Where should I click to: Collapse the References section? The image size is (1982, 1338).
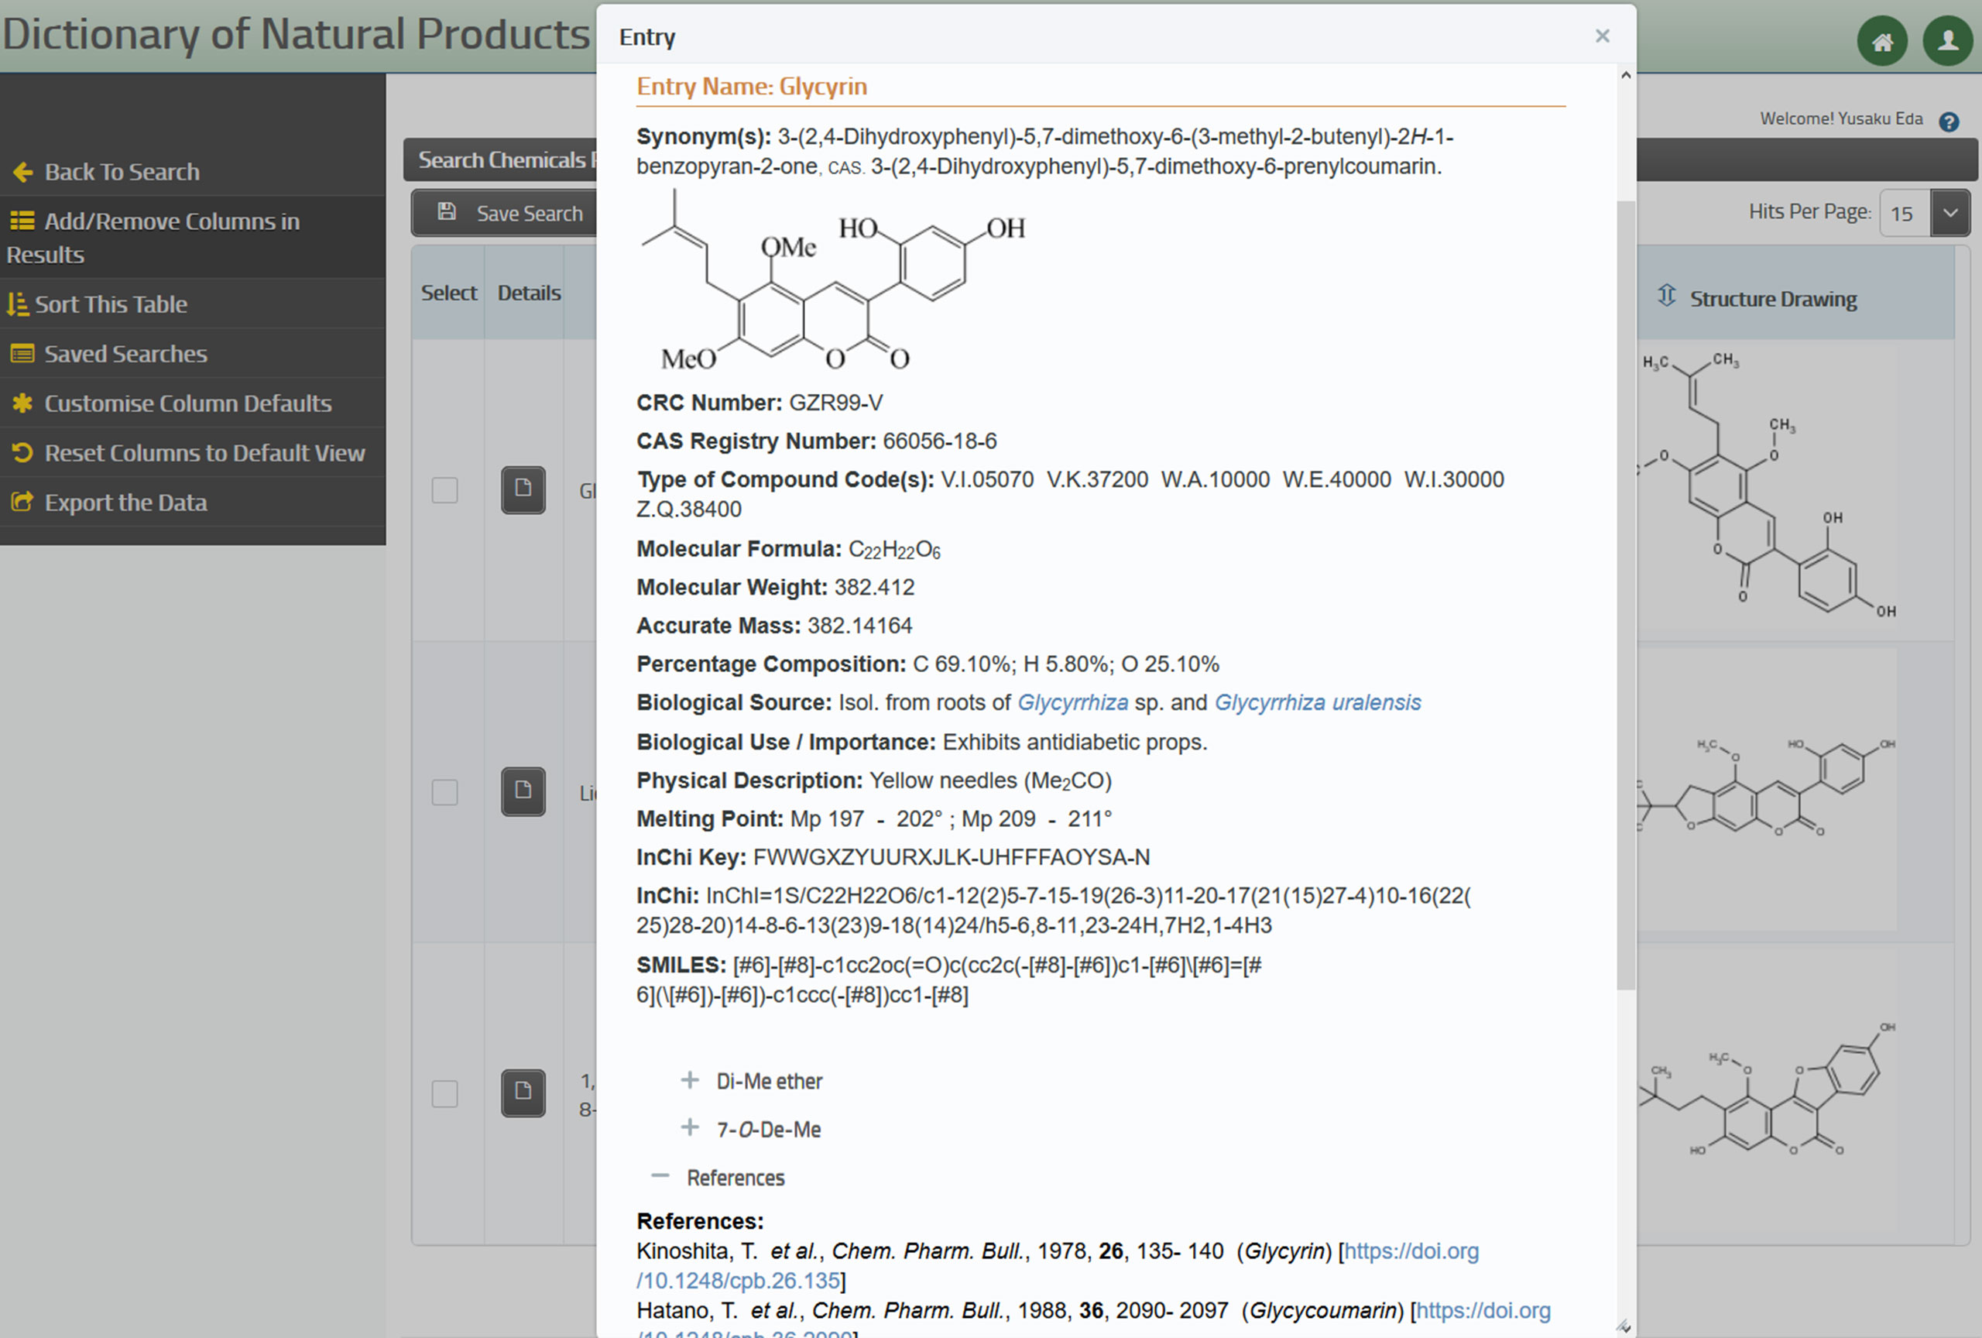(660, 1176)
